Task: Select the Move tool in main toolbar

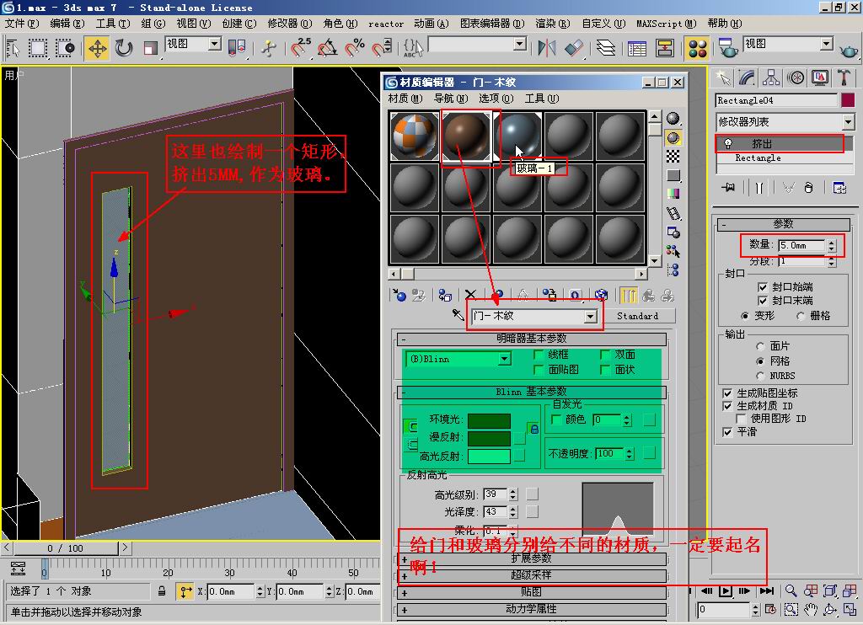Action: click(x=97, y=48)
